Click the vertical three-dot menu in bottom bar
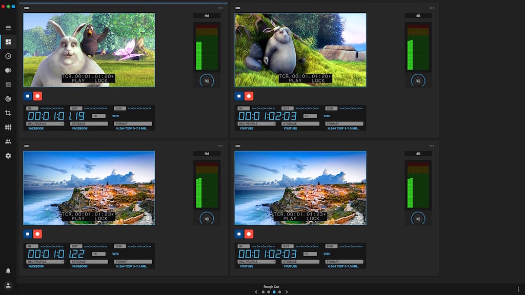The image size is (525, 295). click(518, 289)
